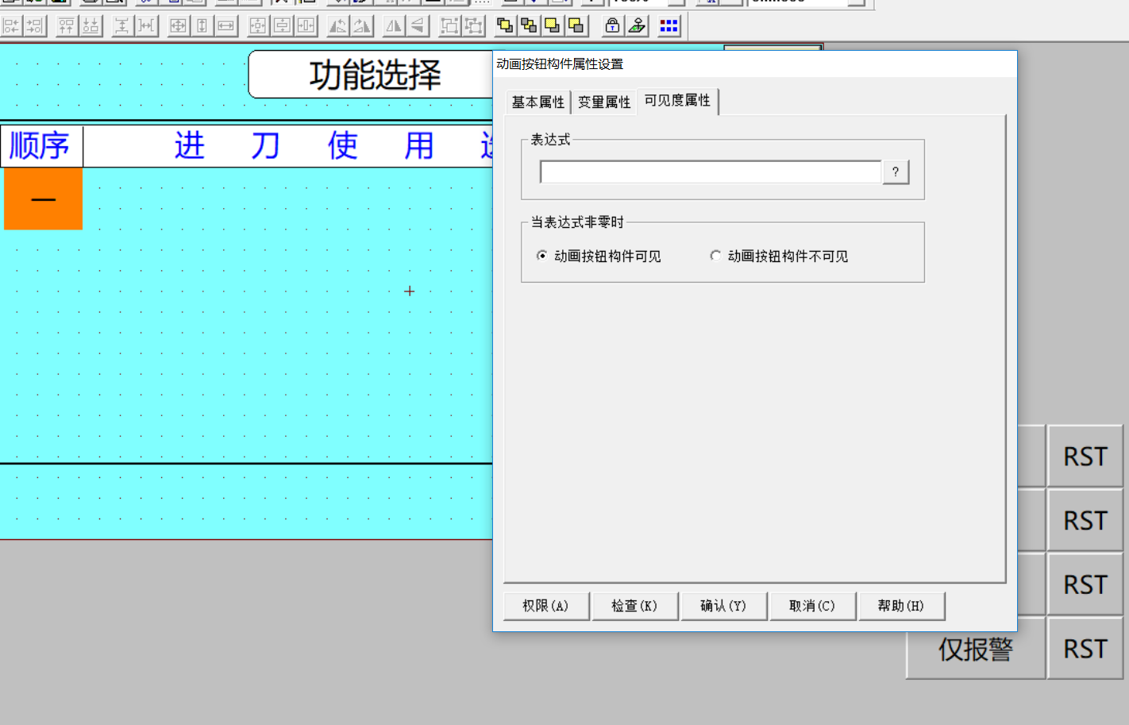Viewport: 1129px width, 725px height.
Task: Click the rotate left 90 degrees icon
Action: pyautogui.click(x=338, y=26)
